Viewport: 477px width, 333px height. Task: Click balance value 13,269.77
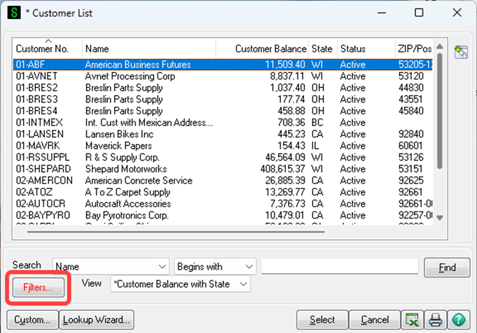[285, 192]
